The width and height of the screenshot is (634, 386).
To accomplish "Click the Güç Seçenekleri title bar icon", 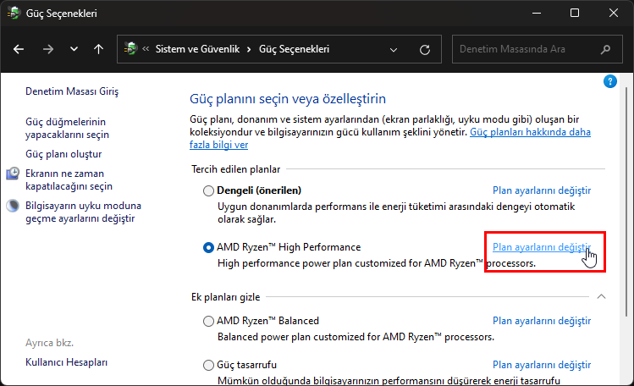I will 14,13.
